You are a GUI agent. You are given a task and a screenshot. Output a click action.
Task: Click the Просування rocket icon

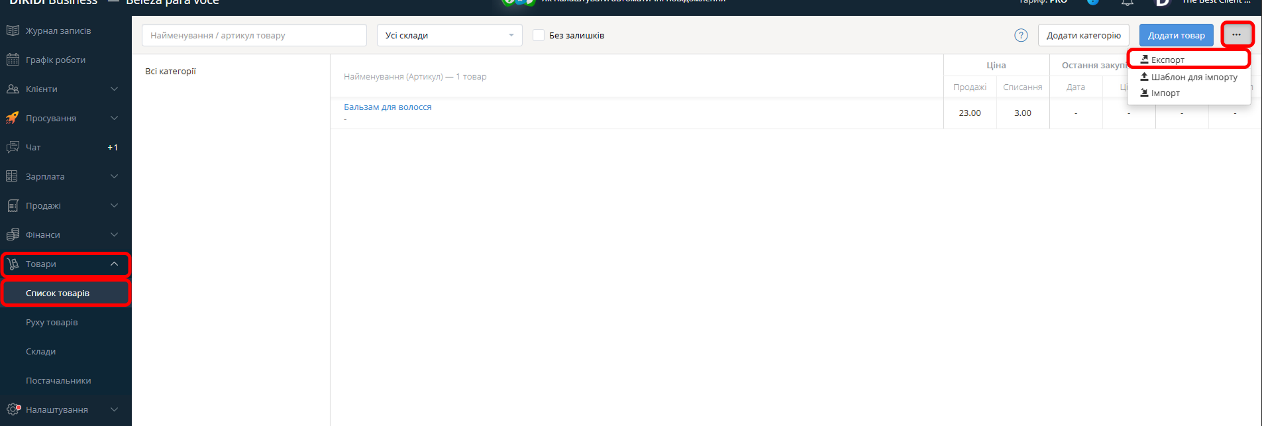[13, 118]
